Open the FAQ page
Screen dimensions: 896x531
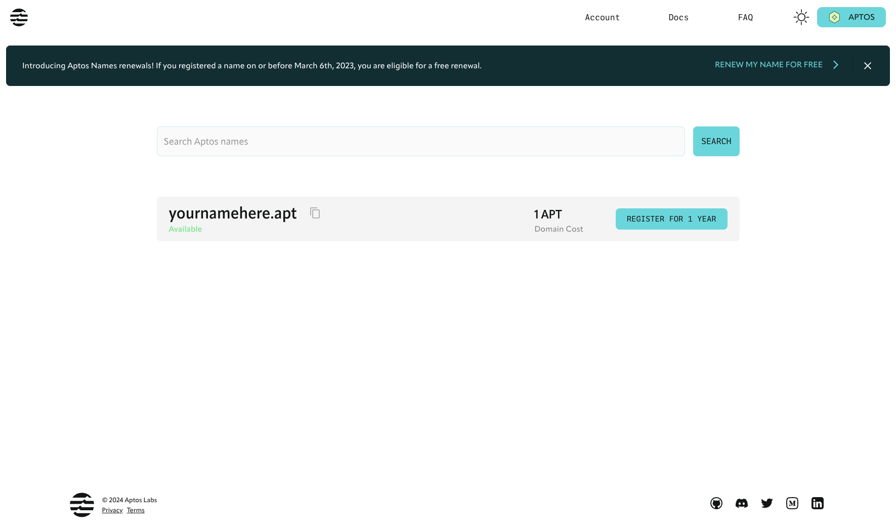(x=745, y=17)
